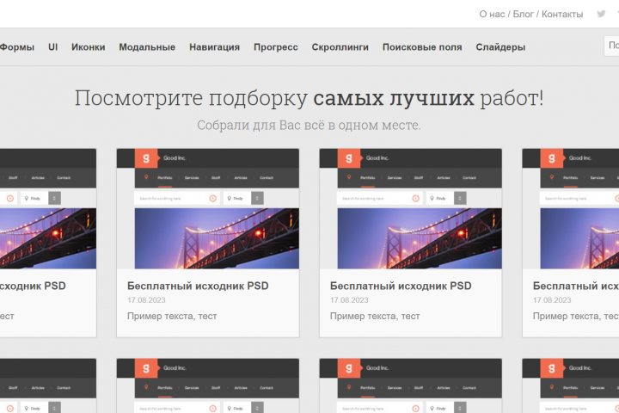The image size is (619, 413).
Task: Click the truncated card title "Бесплатный исх"
Action: point(575,286)
